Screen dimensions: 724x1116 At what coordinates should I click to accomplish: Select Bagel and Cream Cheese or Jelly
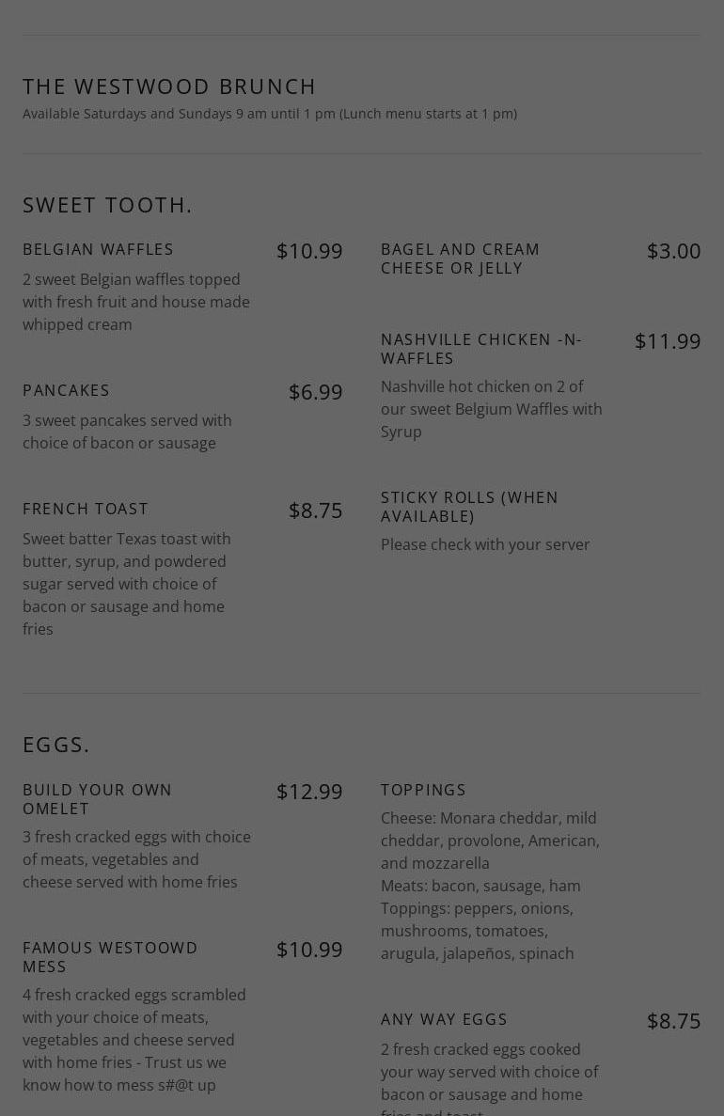460,259
